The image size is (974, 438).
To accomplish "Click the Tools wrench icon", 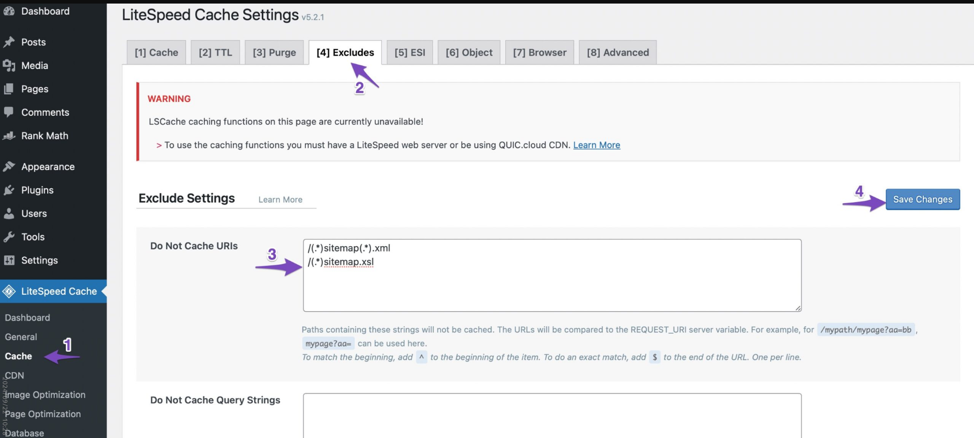I will click(x=9, y=237).
